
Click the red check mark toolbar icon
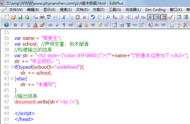[170, 17]
